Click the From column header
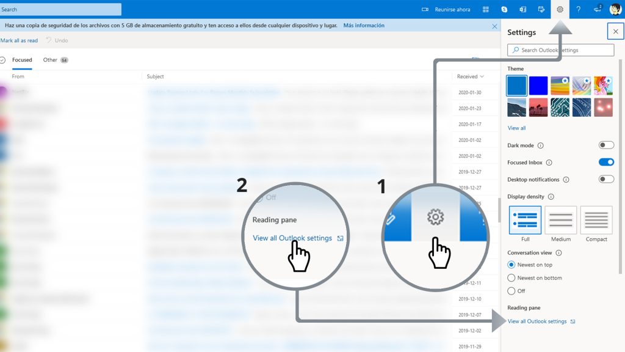The height and width of the screenshot is (352, 625). 18,76
